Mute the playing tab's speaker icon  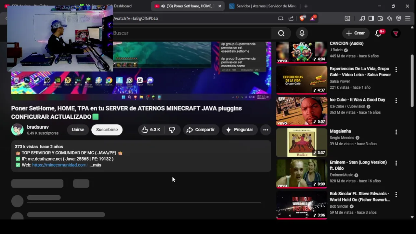[163, 6]
